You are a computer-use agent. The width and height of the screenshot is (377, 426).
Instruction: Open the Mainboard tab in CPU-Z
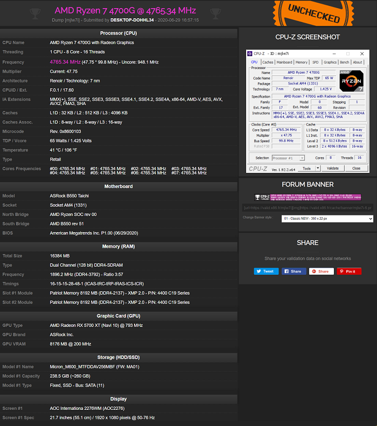284,62
